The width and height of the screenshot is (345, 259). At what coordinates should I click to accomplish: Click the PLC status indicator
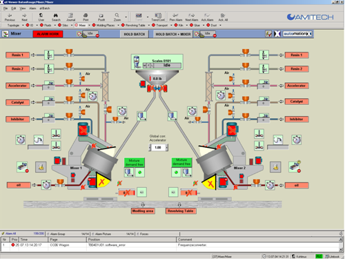[319, 256]
